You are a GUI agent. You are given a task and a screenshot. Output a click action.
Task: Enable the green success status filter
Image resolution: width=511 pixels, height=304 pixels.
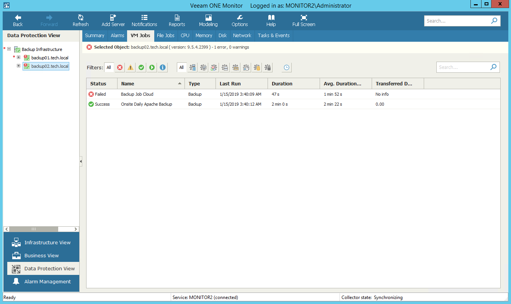[x=141, y=67]
